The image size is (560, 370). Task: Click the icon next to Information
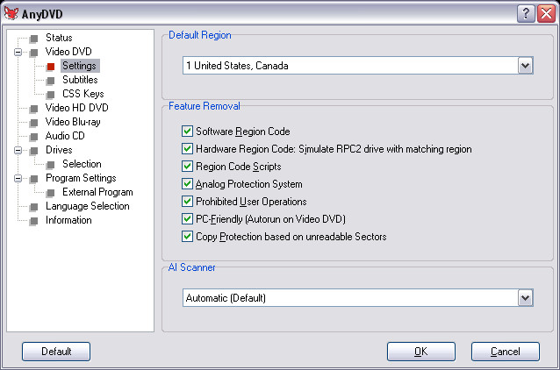pos(33,220)
